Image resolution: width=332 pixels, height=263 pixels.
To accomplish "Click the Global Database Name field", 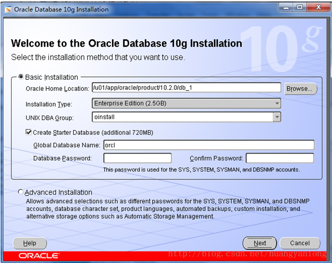I will 209,145.
